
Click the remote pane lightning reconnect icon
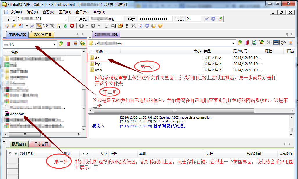(x=261, y=43)
